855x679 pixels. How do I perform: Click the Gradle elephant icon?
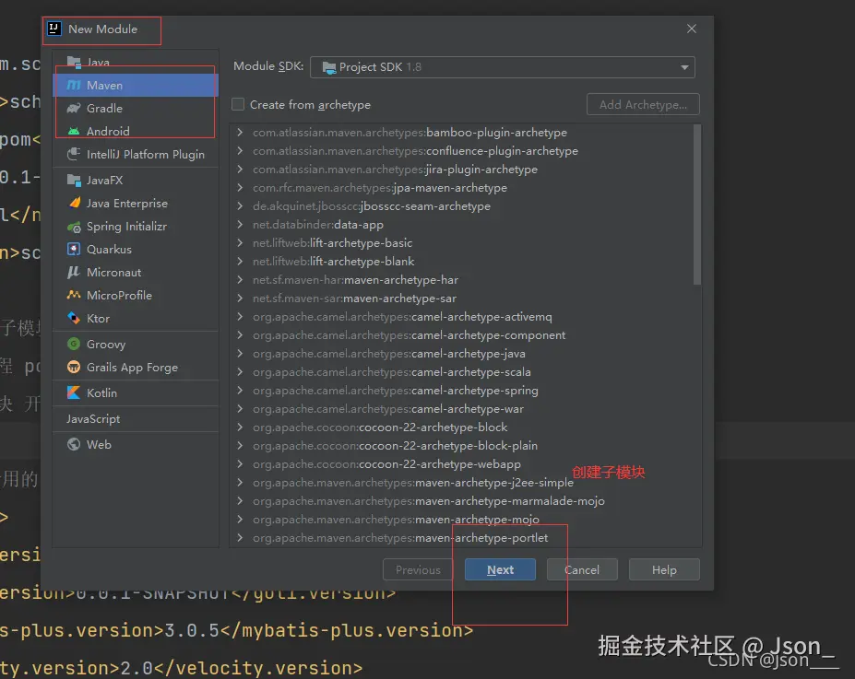point(74,109)
